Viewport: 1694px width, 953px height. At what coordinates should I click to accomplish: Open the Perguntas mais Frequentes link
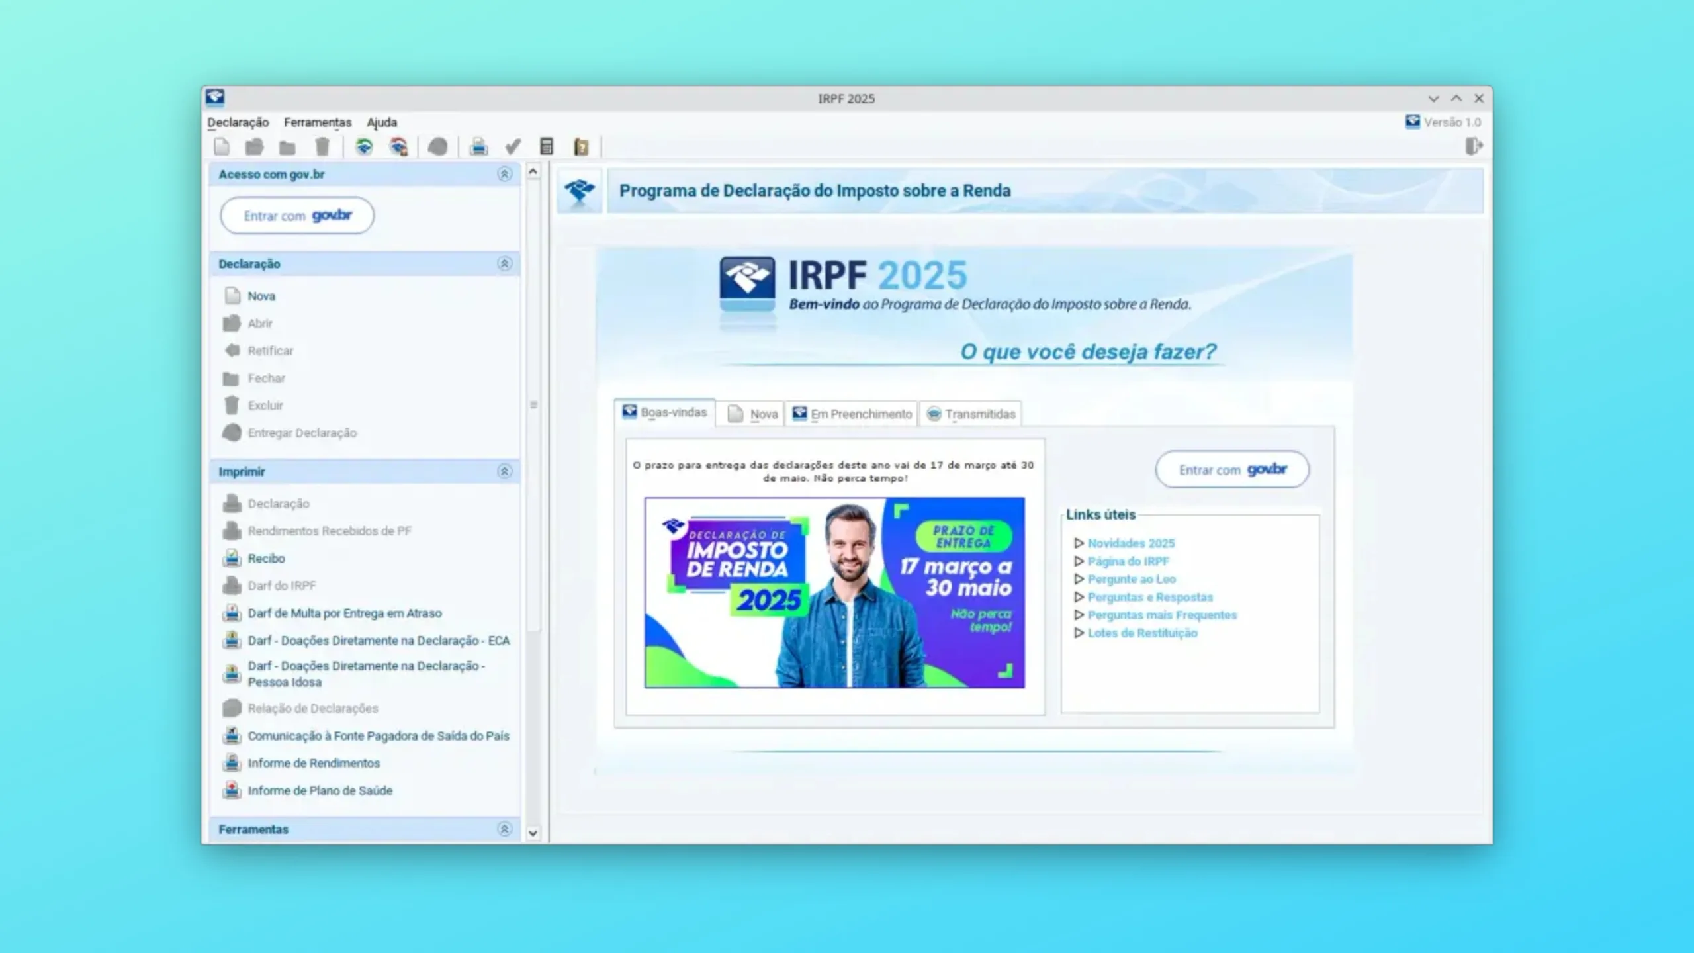pyautogui.click(x=1162, y=615)
